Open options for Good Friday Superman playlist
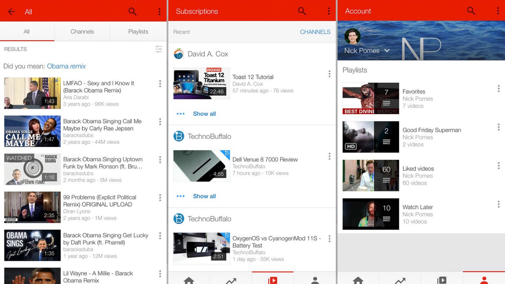The image size is (505, 284). 498,127
